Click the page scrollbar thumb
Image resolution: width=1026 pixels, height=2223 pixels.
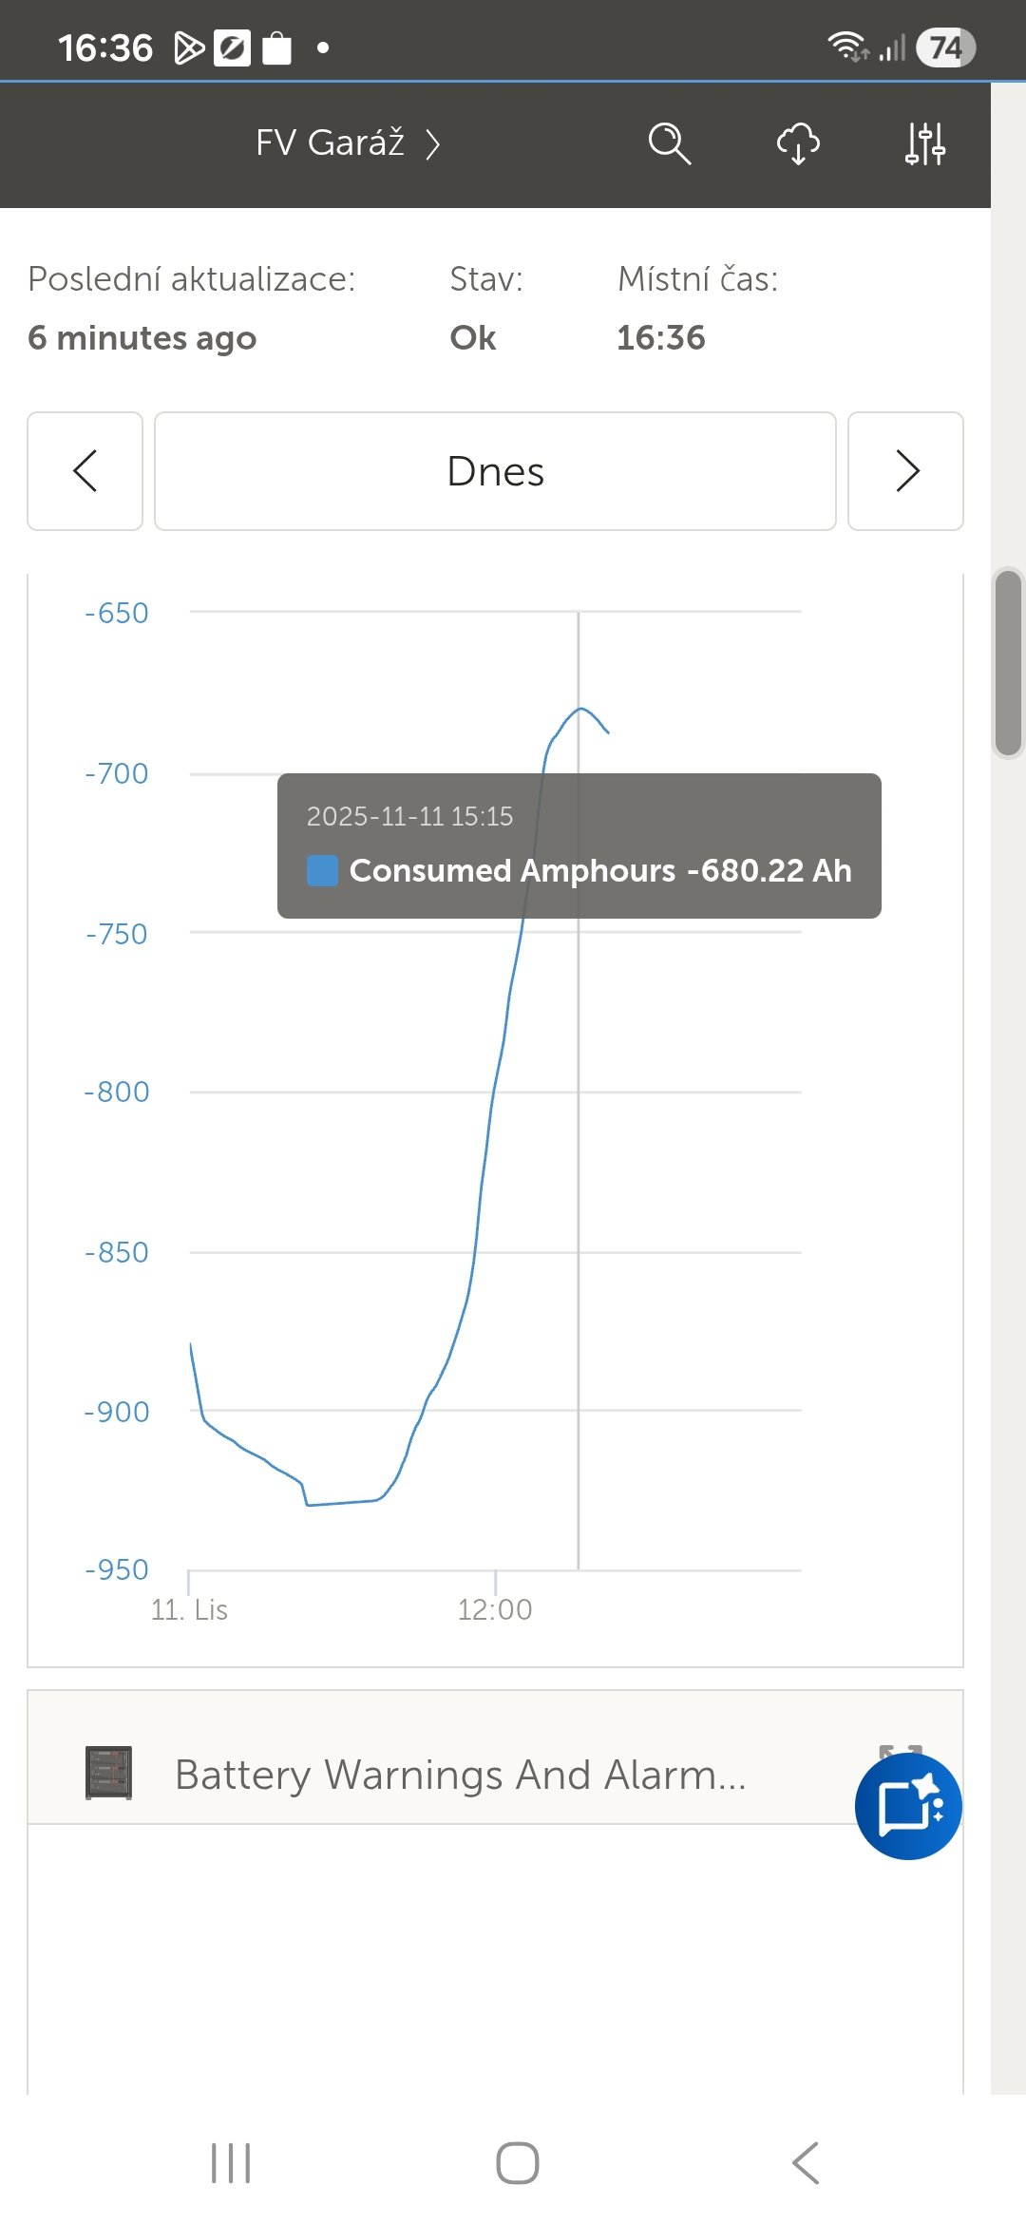(1008, 661)
